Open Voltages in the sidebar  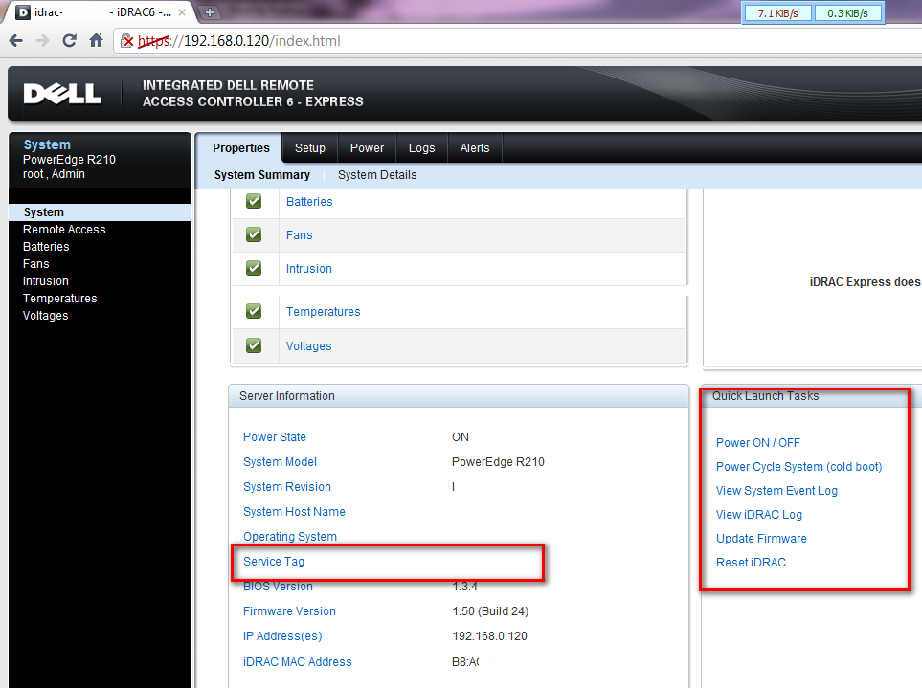[x=45, y=316]
